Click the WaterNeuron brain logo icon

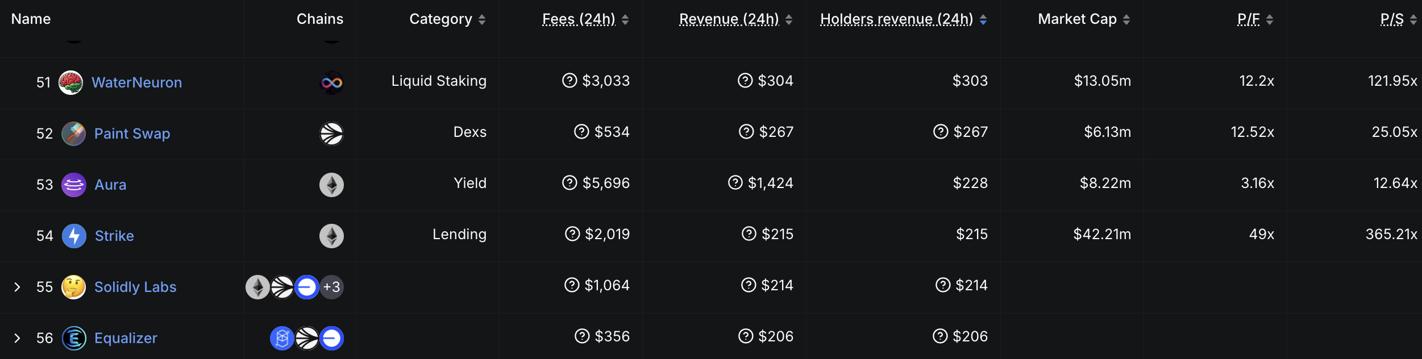(71, 82)
